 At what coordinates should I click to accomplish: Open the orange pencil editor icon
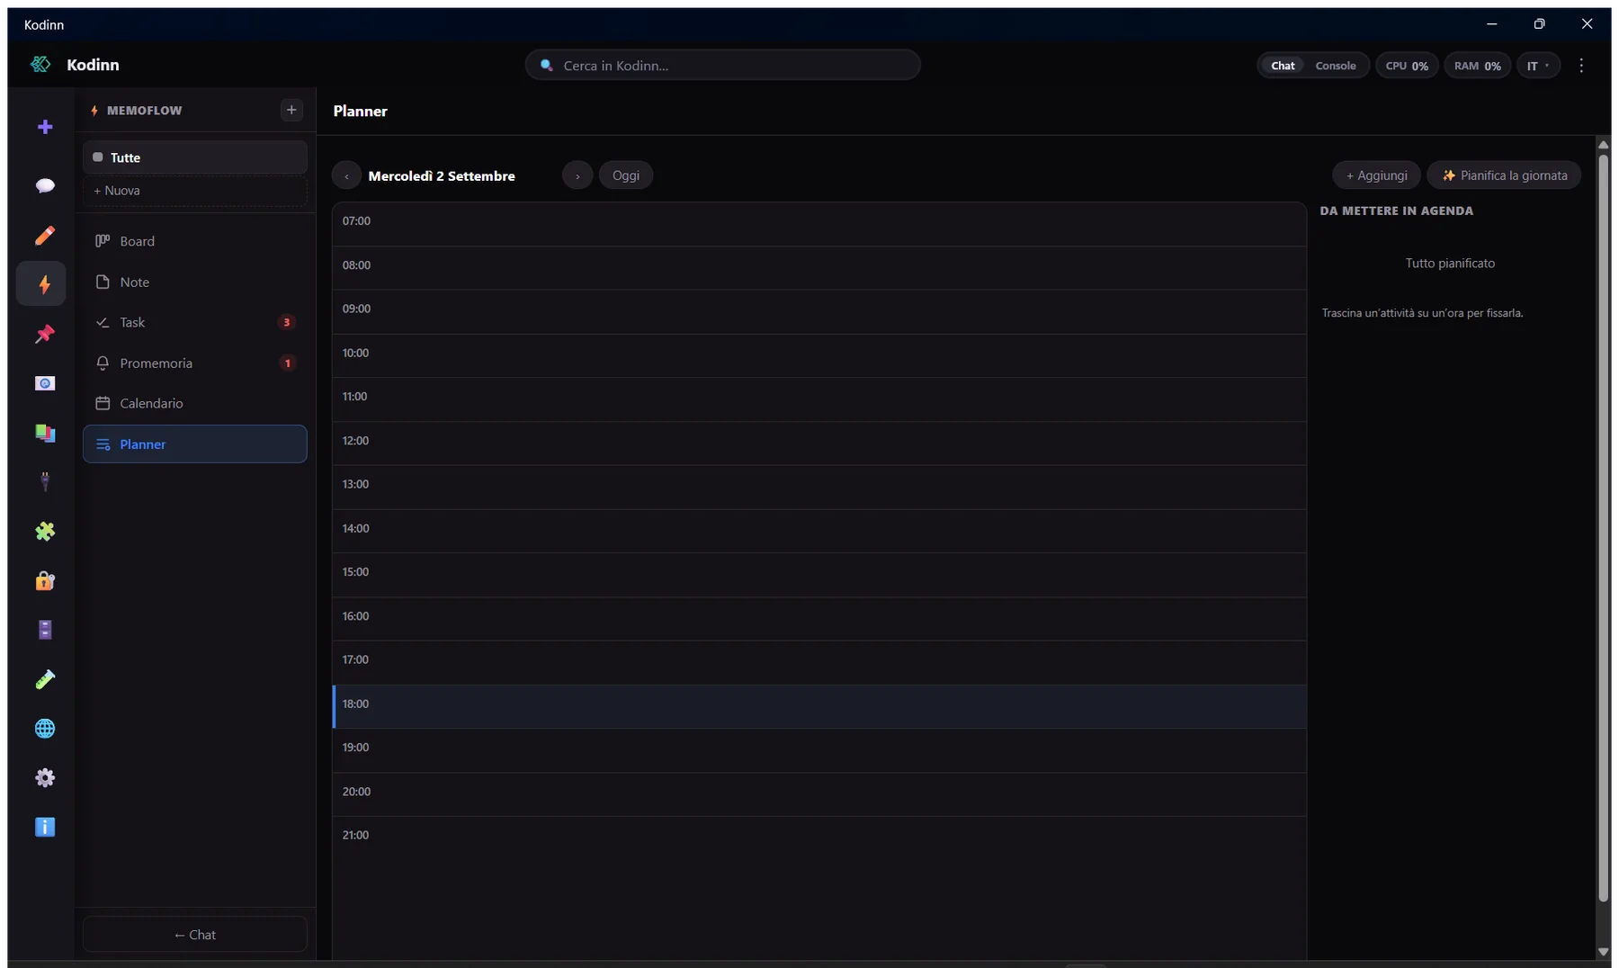pos(45,236)
